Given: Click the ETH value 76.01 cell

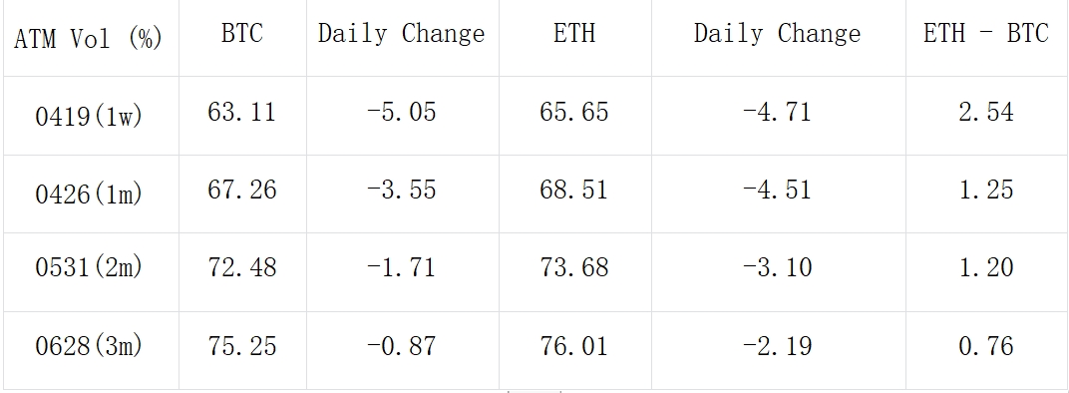Looking at the screenshot, I should [x=574, y=351].
